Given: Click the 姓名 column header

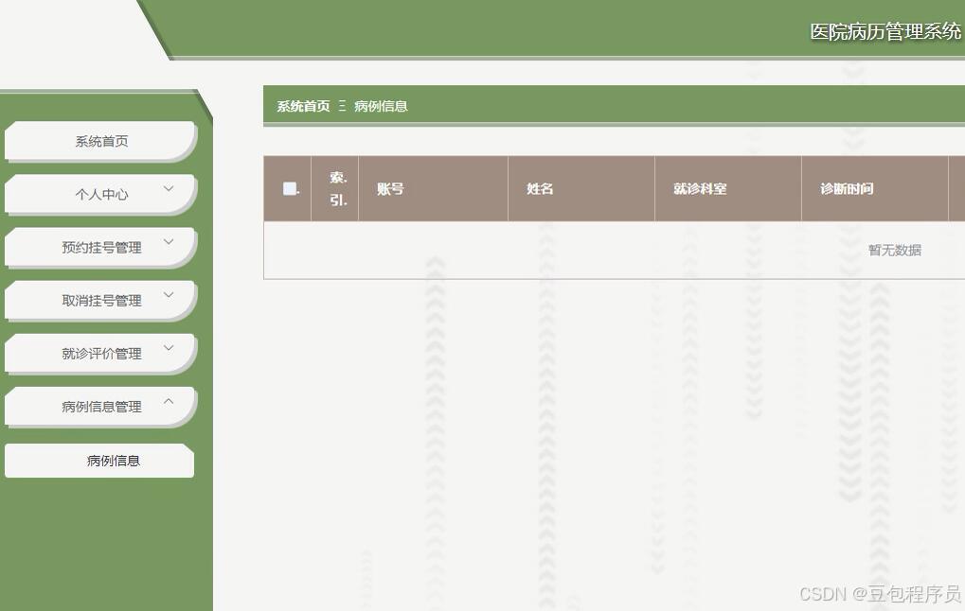Looking at the screenshot, I should (x=581, y=189).
